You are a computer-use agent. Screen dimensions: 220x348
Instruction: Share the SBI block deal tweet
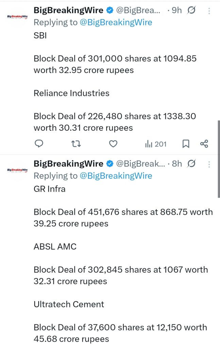pyautogui.click(x=204, y=144)
